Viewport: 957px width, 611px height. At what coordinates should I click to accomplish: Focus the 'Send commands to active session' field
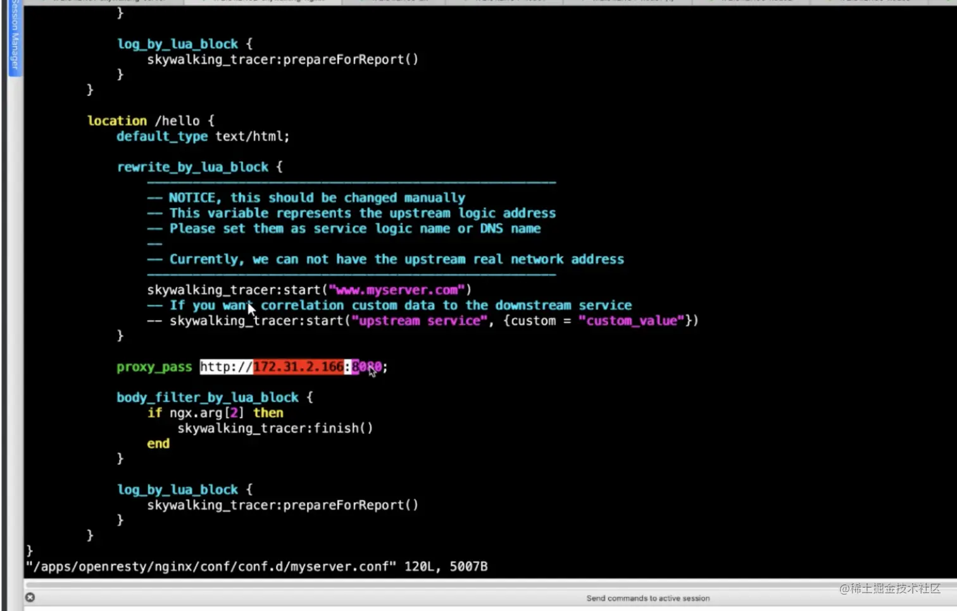tap(647, 598)
